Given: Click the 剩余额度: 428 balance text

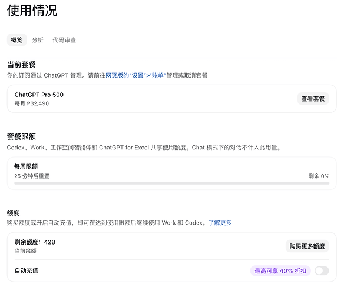Looking at the screenshot, I should (35, 242).
